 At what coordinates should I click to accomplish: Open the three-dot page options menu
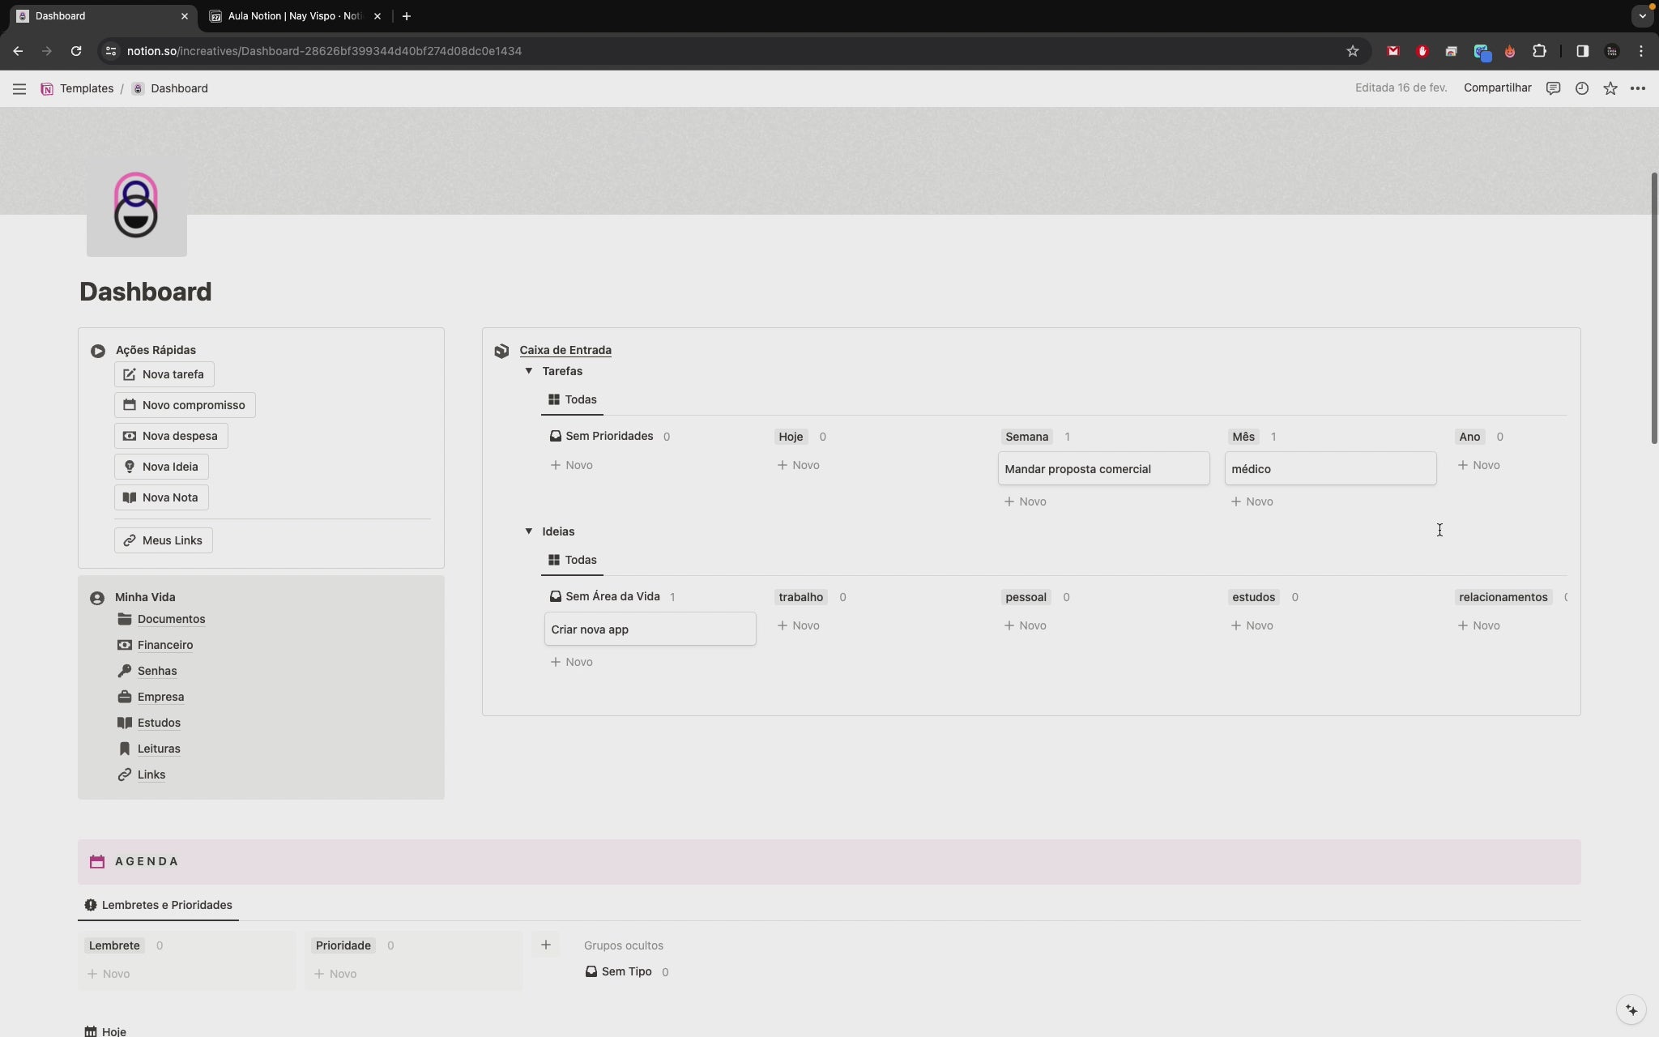point(1638,88)
